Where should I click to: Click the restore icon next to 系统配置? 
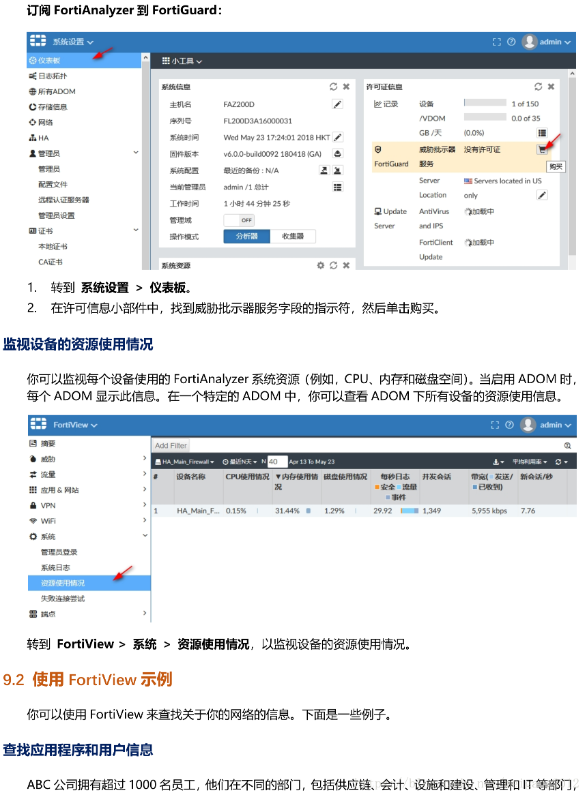[338, 170]
